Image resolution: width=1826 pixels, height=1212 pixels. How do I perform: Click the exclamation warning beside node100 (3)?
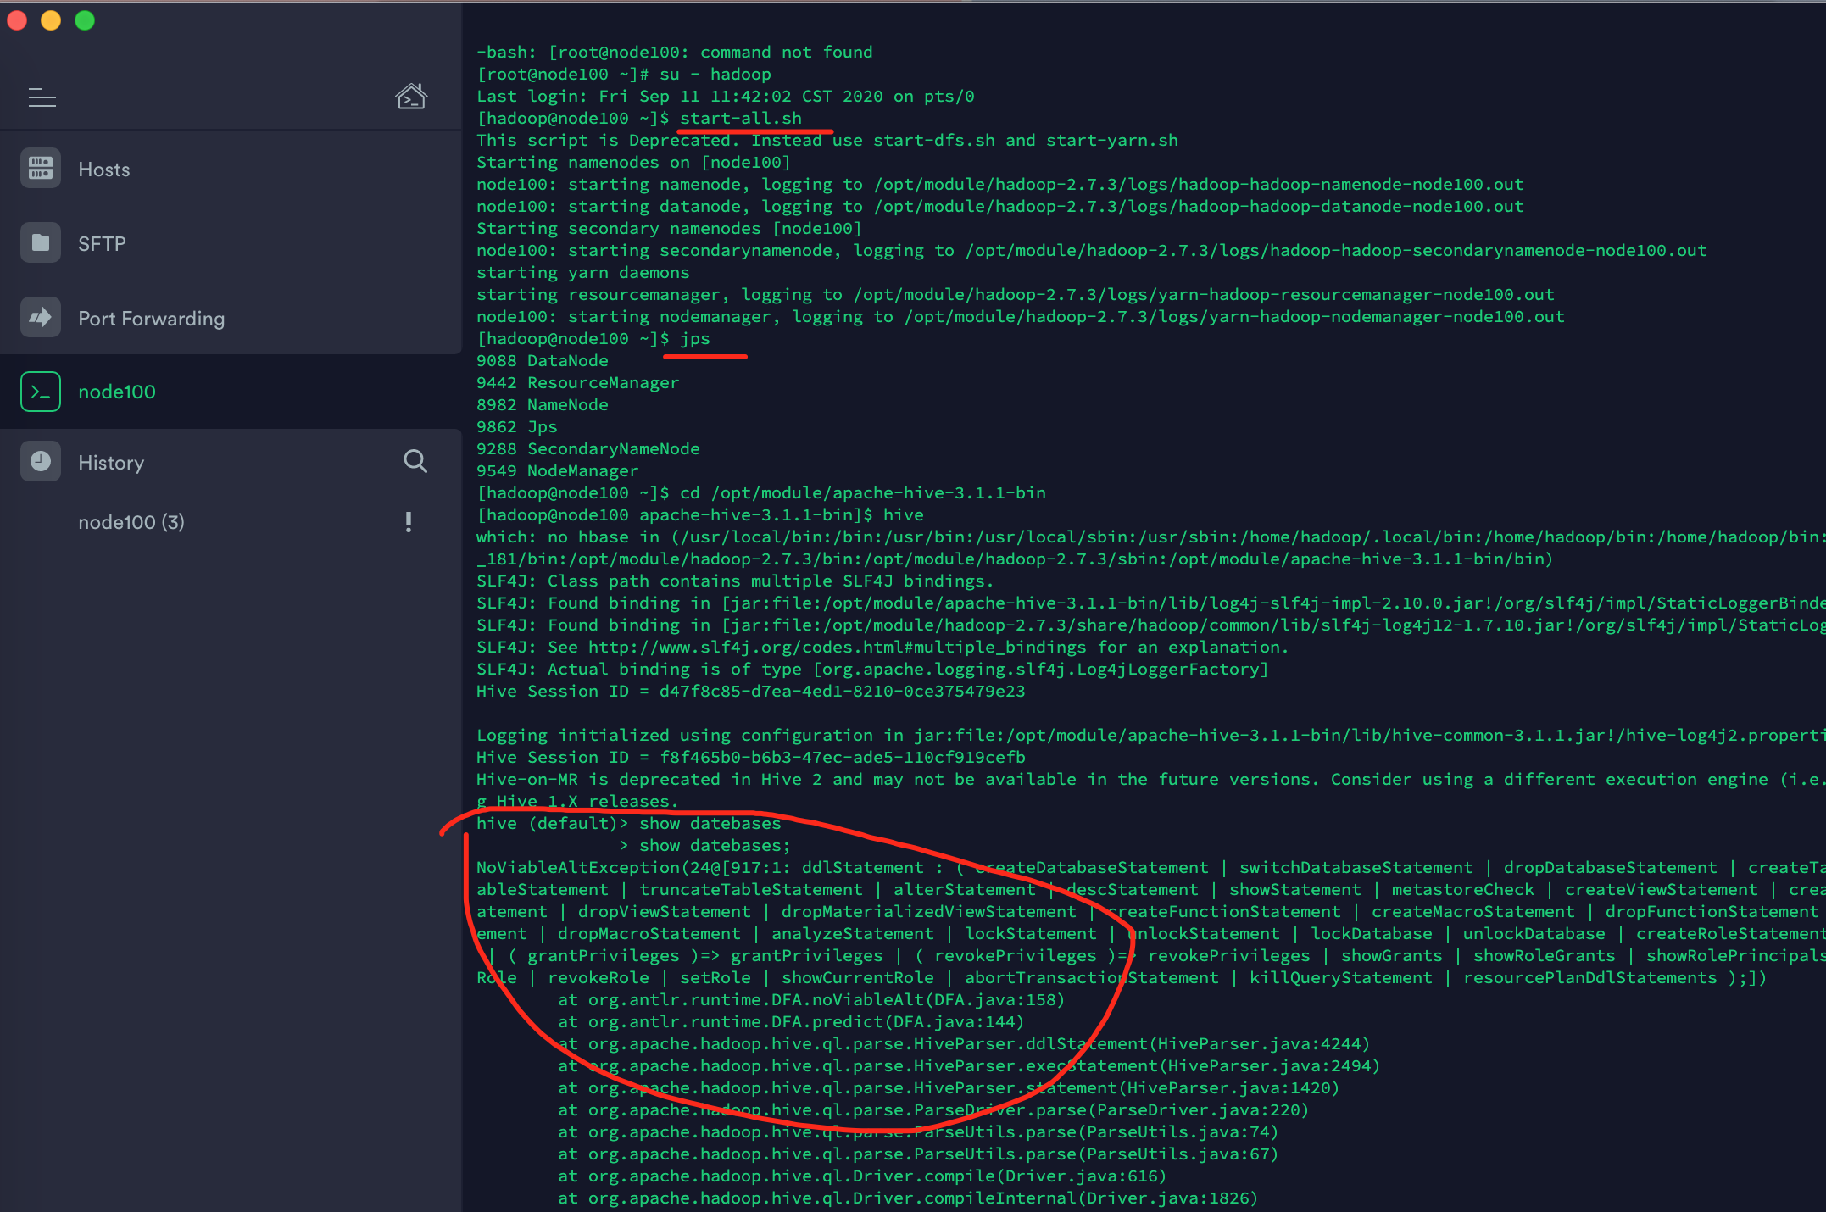(x=409, y=522)
